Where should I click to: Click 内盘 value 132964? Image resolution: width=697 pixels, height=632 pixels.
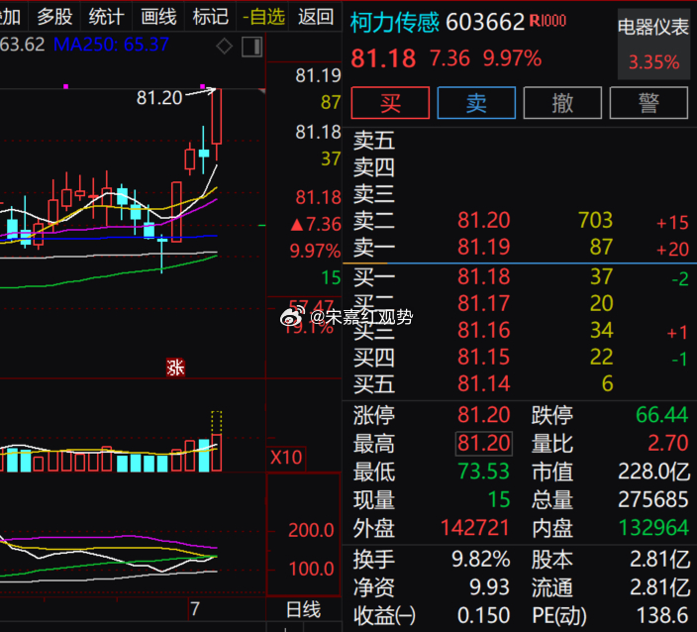pyautogui.click(x=653, y=528)
